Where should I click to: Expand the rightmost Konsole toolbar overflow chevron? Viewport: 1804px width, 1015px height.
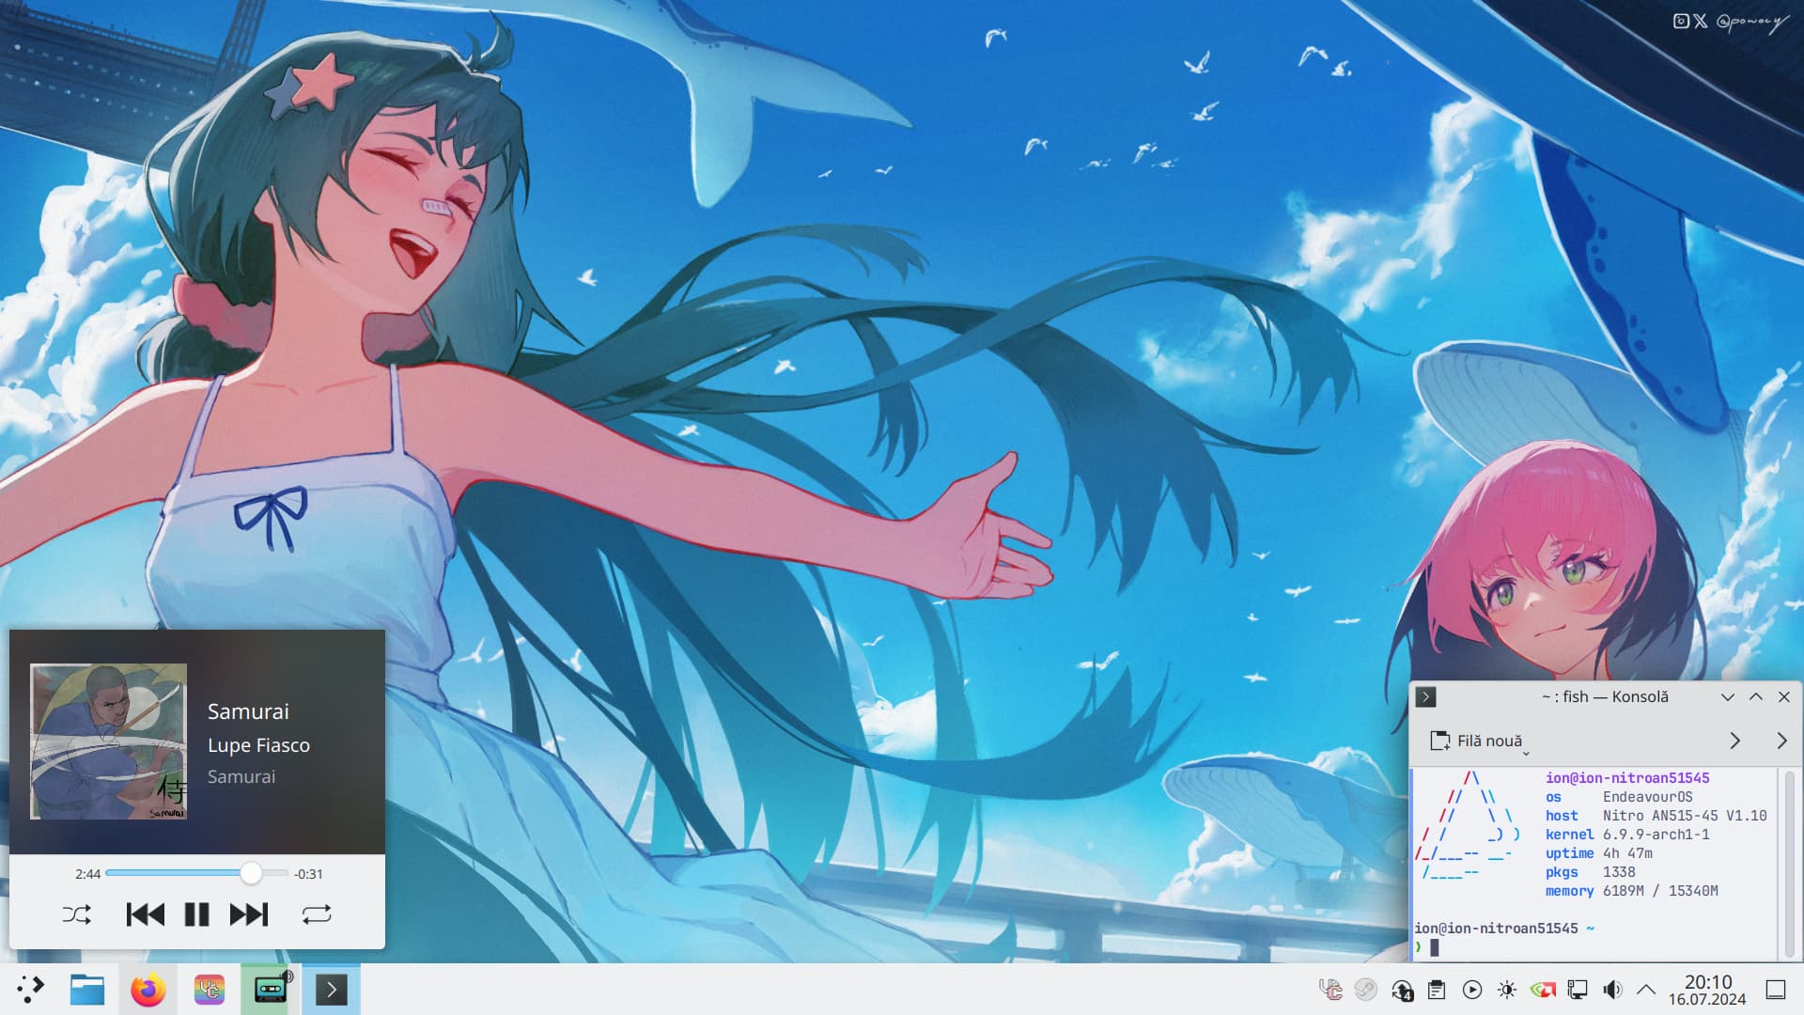click(x=1781, y=741)
